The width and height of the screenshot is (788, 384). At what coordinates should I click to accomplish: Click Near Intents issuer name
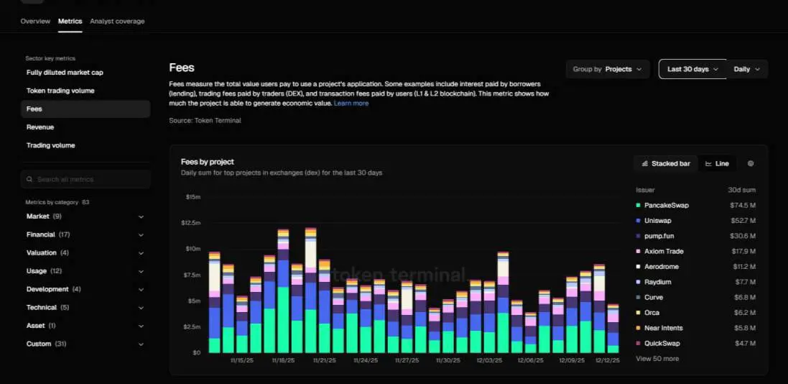click(663, 328)
